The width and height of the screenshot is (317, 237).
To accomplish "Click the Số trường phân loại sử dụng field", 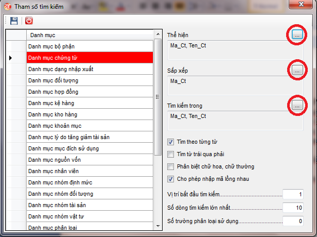I will 293,221.
